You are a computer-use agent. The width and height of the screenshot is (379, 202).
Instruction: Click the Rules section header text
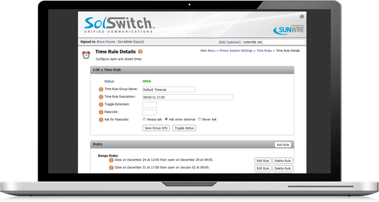pos(97,144)
